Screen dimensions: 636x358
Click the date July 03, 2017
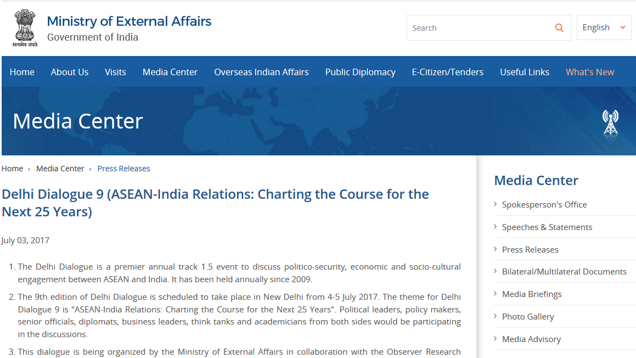pos(25,240)
